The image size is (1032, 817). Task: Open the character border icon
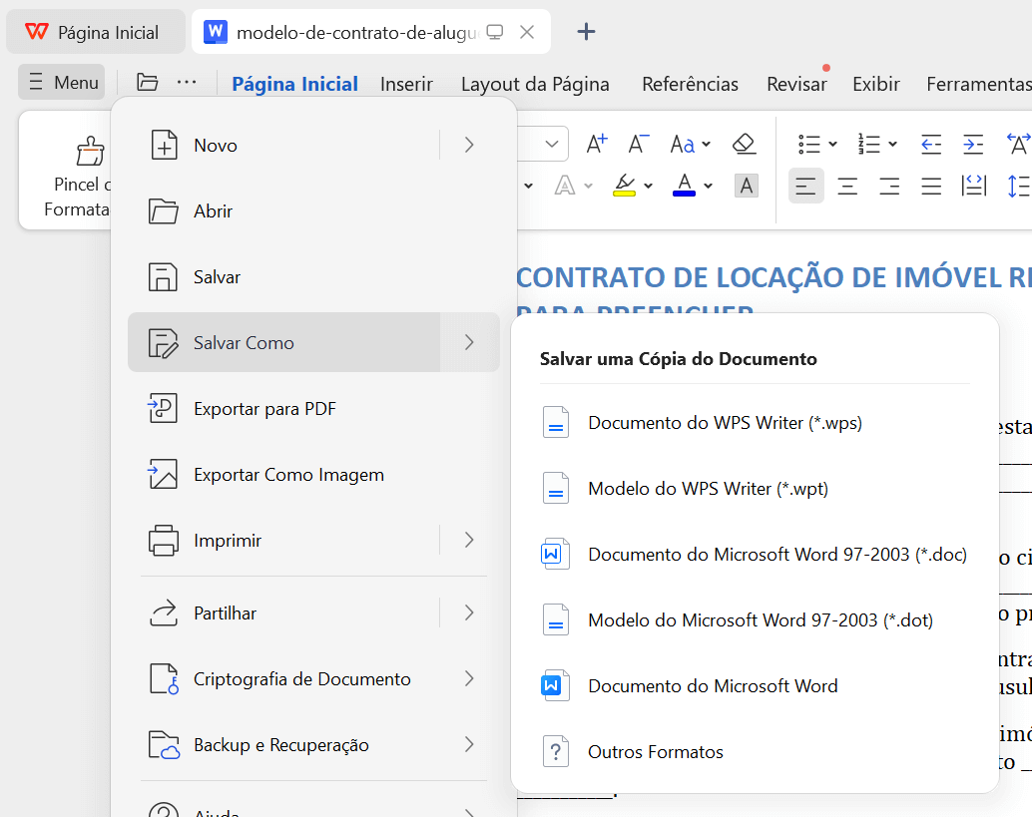click(x=746, y=187)
